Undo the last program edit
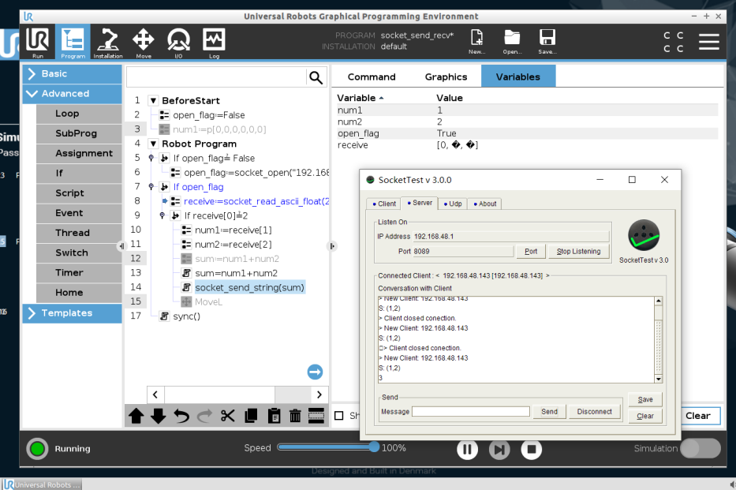736x490 pixels. click(181, 416)
